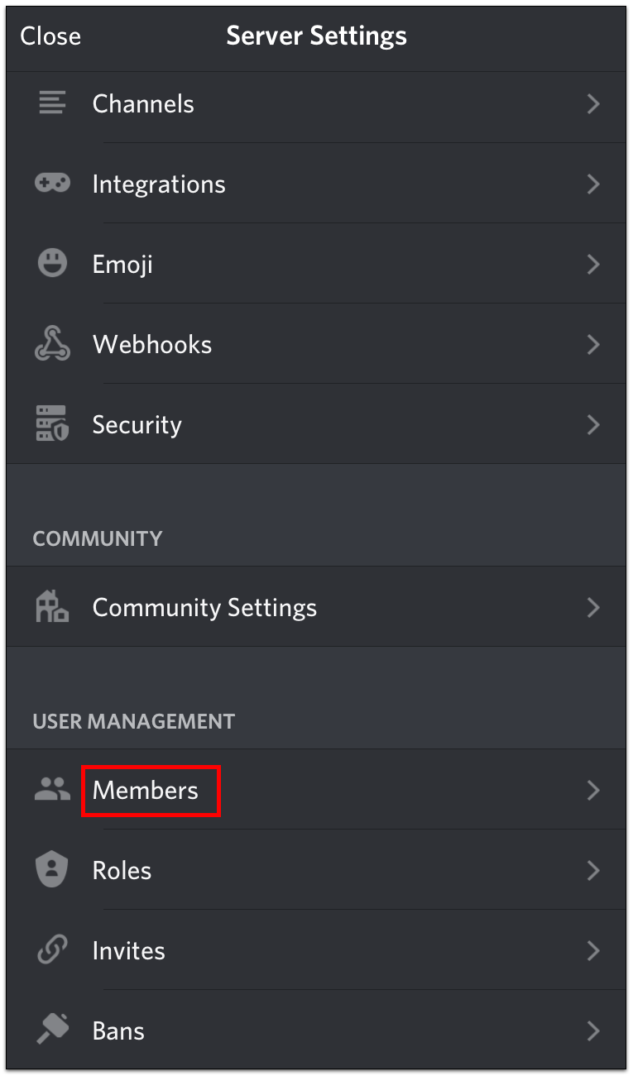The width and height of the screenshot is (633, 1076).
Task: Click the Members people icon
Action: coord(52,790)
